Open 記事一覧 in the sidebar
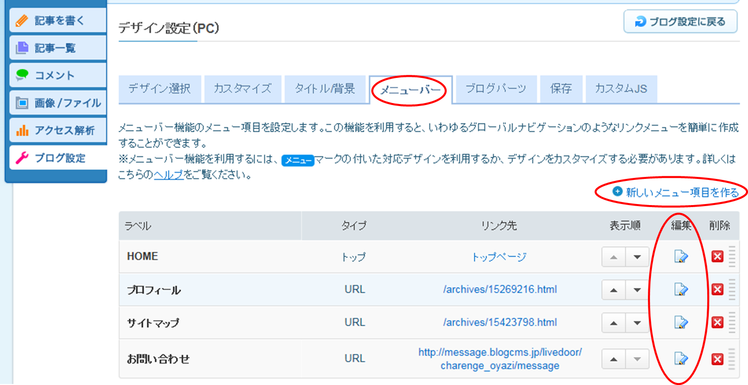Screen dimensions: 748x385 [x=58, y=48]
